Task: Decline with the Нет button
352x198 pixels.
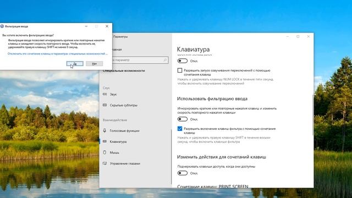Action: coord(94,64)
